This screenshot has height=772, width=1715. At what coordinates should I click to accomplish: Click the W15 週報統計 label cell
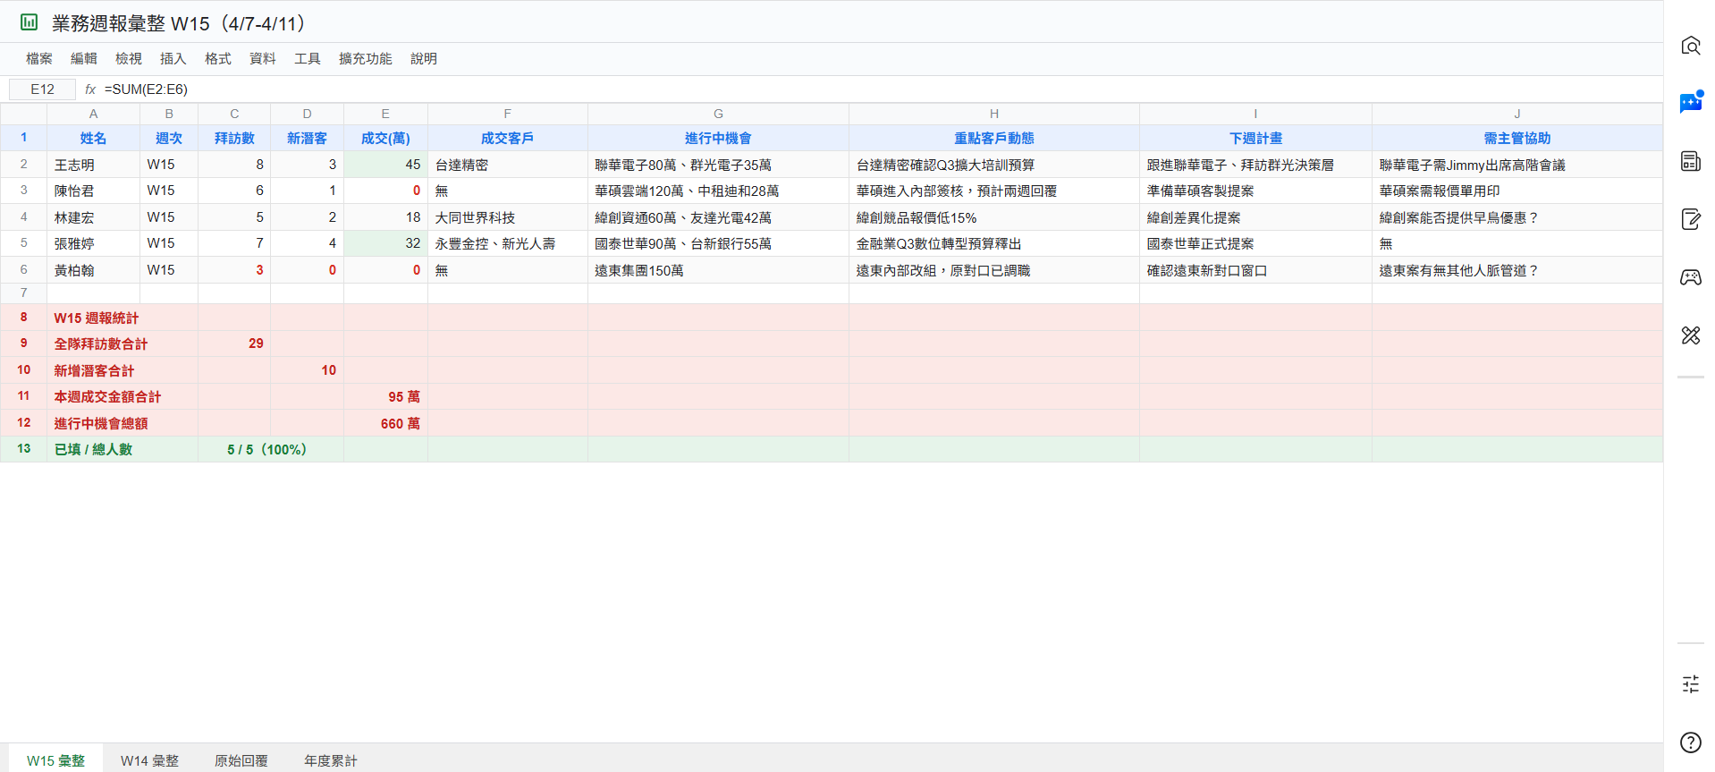pos(122,318)
